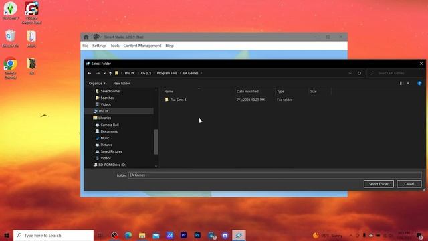Open the recent locations dropdown arrow
The width and height of the screenshot is (428, 241).
pyautogui.click(x=104, y=73)
